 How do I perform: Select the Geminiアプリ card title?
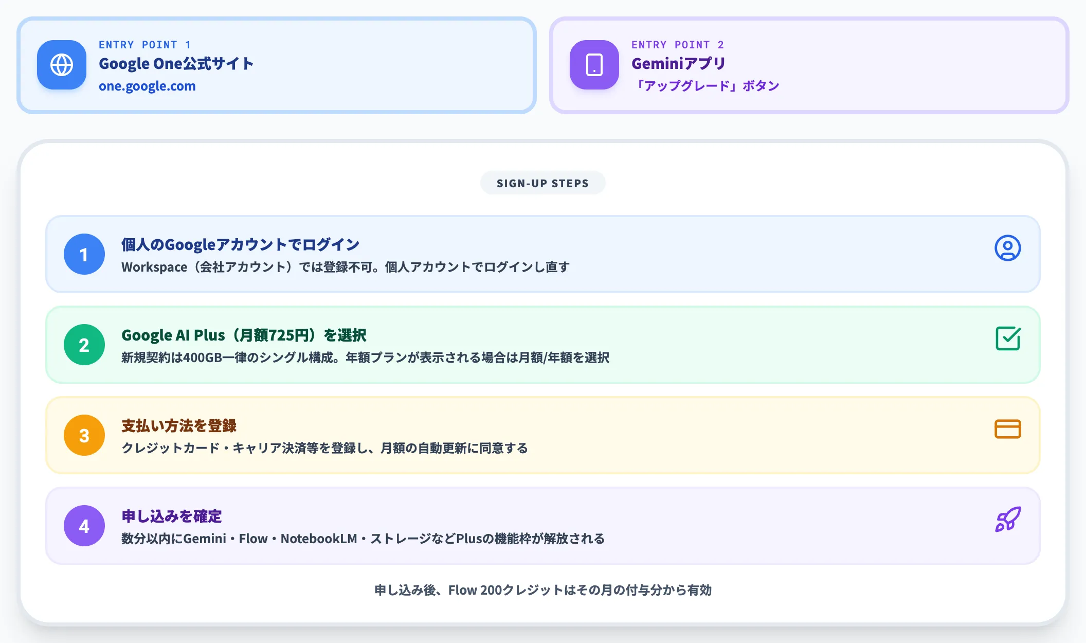[678, 63]
